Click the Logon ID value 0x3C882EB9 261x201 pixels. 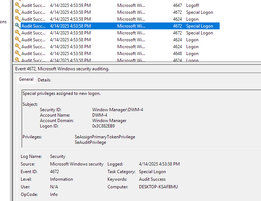(103, 126)
